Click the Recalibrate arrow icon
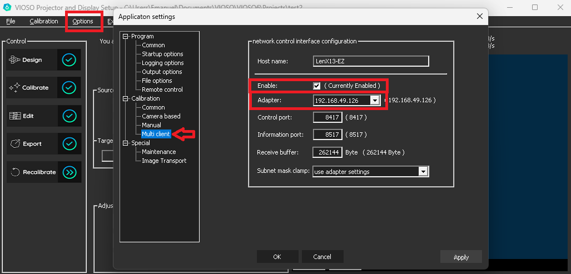 [15, 172]
